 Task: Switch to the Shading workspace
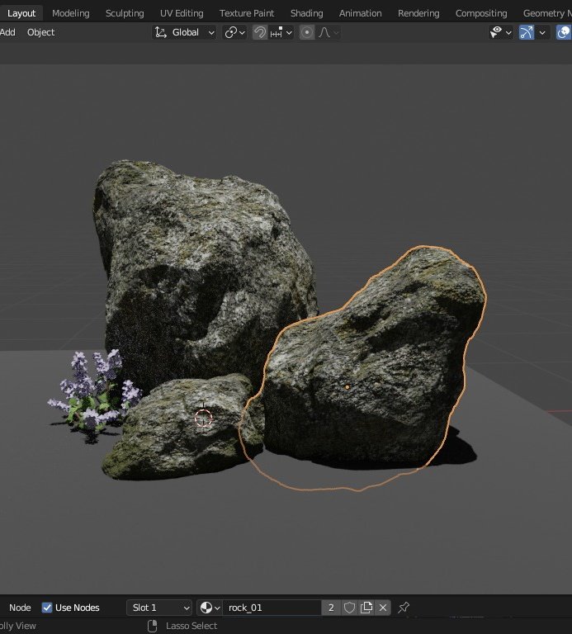coord(306,13)
